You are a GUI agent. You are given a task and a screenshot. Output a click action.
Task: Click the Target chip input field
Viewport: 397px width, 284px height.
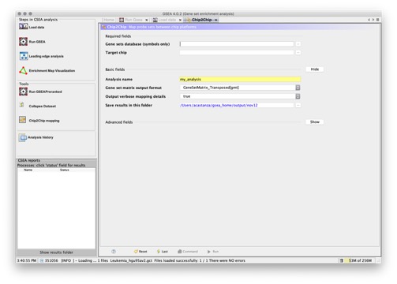click(237, 53)
